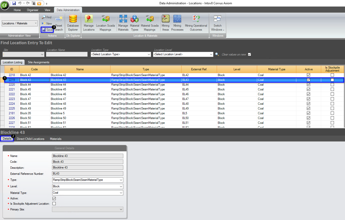
Task: Uncheck Active for the Block.45 row
Action: [308, 89]
